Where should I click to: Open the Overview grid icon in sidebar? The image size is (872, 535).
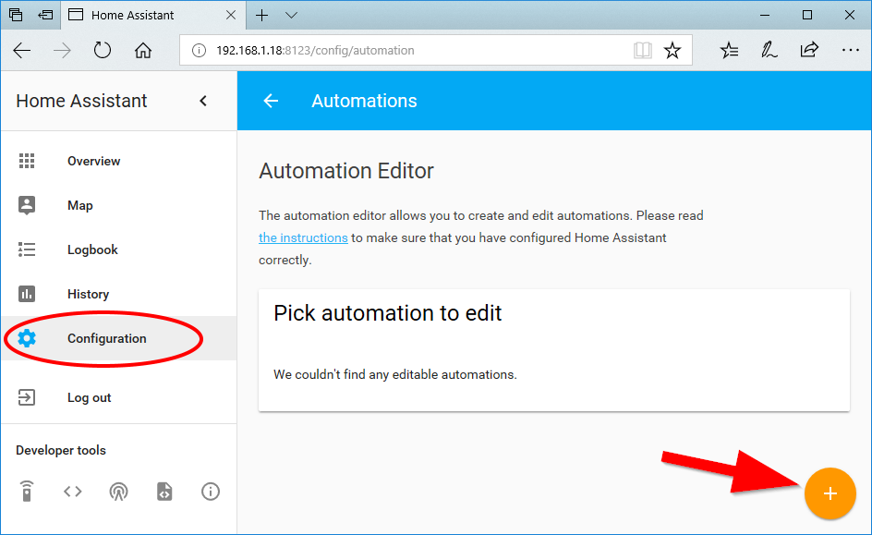click(x=27, y=161)
